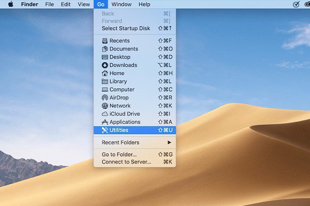Image resolution: width=310 pixels, height=206 pixels.
Task: Go to Recents
Action: point(135,41)
